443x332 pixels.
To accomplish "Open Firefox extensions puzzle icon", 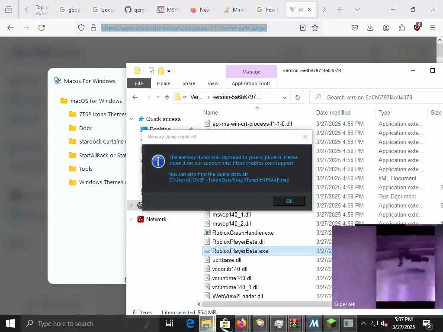I will point(401,28).
